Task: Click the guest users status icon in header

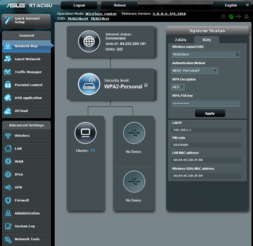Action: tap(223, 16)
